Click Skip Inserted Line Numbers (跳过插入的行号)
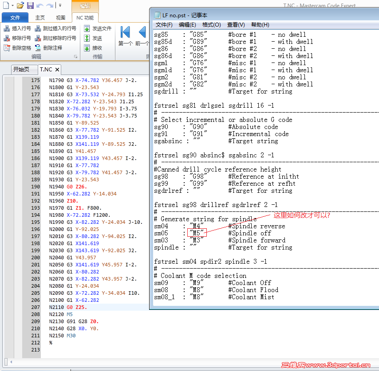The height and width of the screenshot is (371, 379). [x=59, y=28]
